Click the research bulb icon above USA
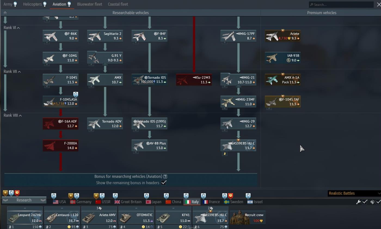Viewport: 381px width, 229px height. (x=54, y=196)
